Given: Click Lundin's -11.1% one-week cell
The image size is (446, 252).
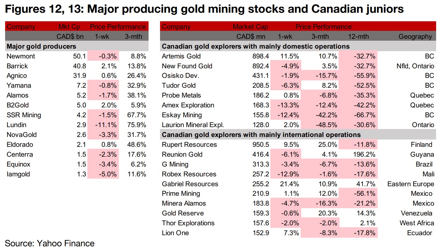Looking at the screenshot, I should pos(106,125).
